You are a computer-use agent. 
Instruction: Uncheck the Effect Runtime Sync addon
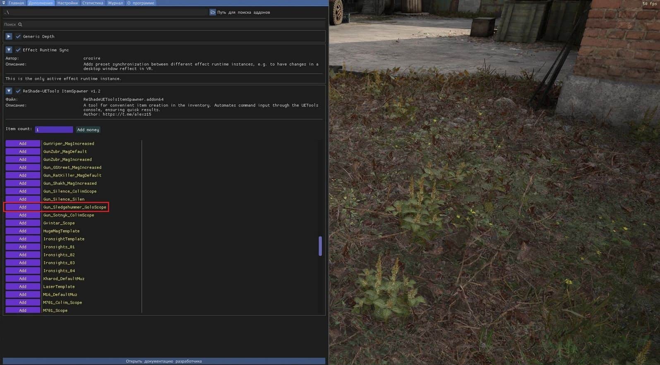click(x=18, y=50)
